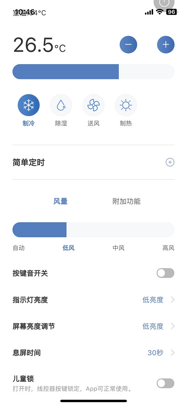Select the 除湿 dehumidify droplet icon
187x406 pixels.
61,106
